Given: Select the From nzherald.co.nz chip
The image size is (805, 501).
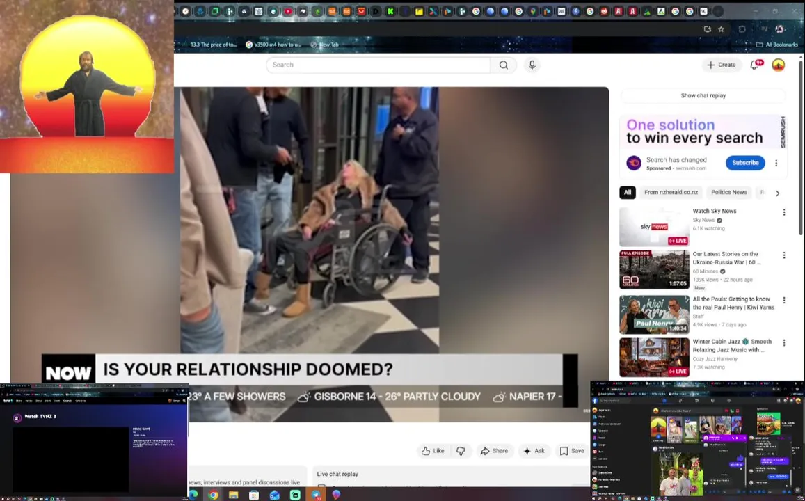Looking at the screenshot, I should [671, 193].
